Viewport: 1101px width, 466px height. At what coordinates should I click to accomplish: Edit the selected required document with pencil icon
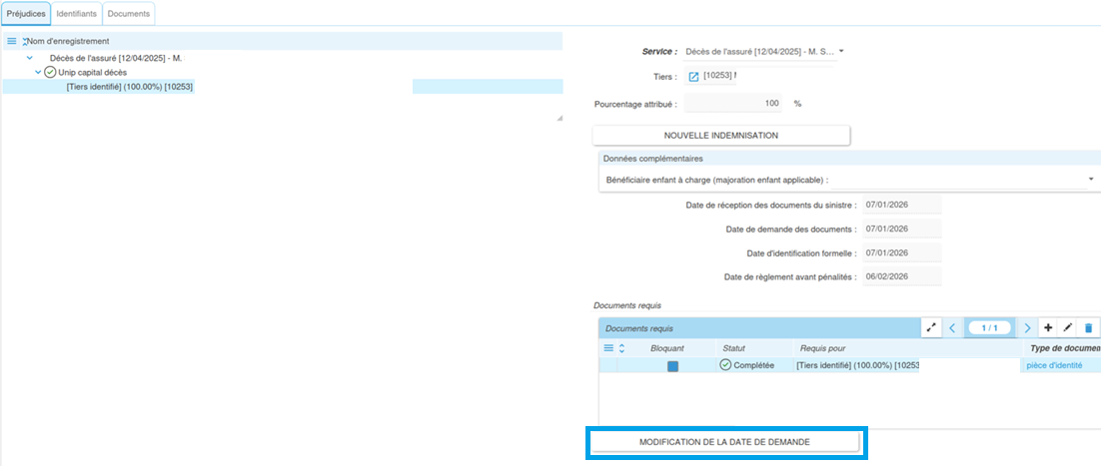pyautogui.click(x=1068, y=327)
